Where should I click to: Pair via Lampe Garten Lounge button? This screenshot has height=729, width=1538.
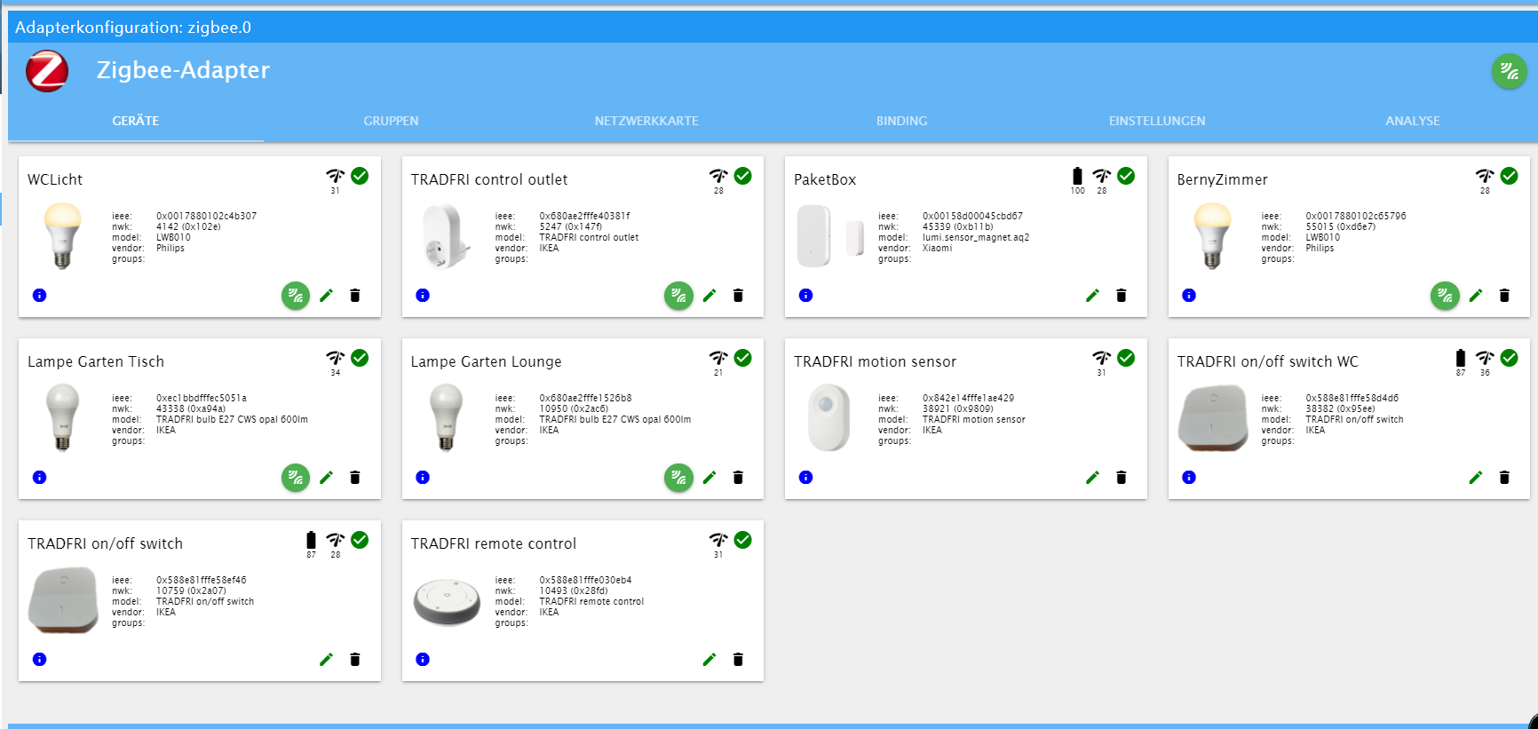coord(678,478)
